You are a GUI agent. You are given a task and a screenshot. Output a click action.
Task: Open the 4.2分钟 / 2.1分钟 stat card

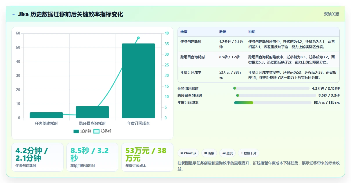[37, 157]
